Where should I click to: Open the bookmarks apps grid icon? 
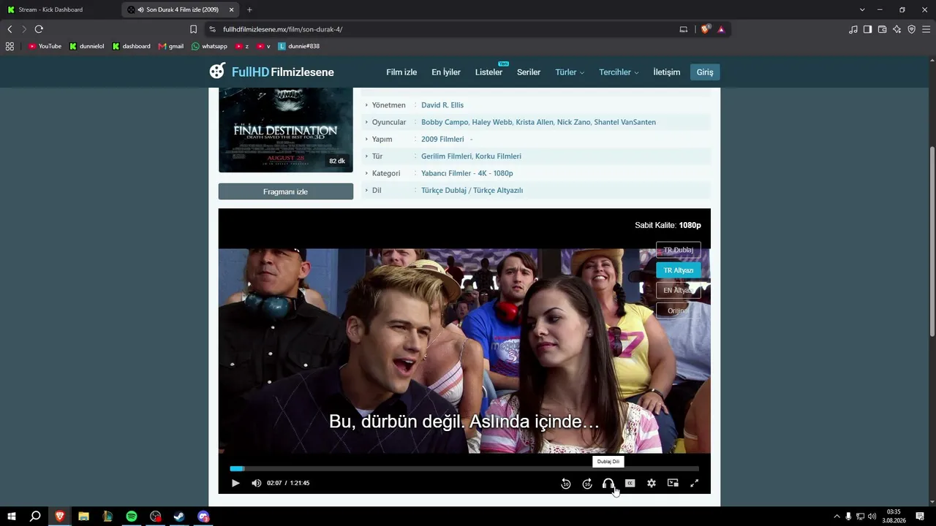tap(10, 46)
